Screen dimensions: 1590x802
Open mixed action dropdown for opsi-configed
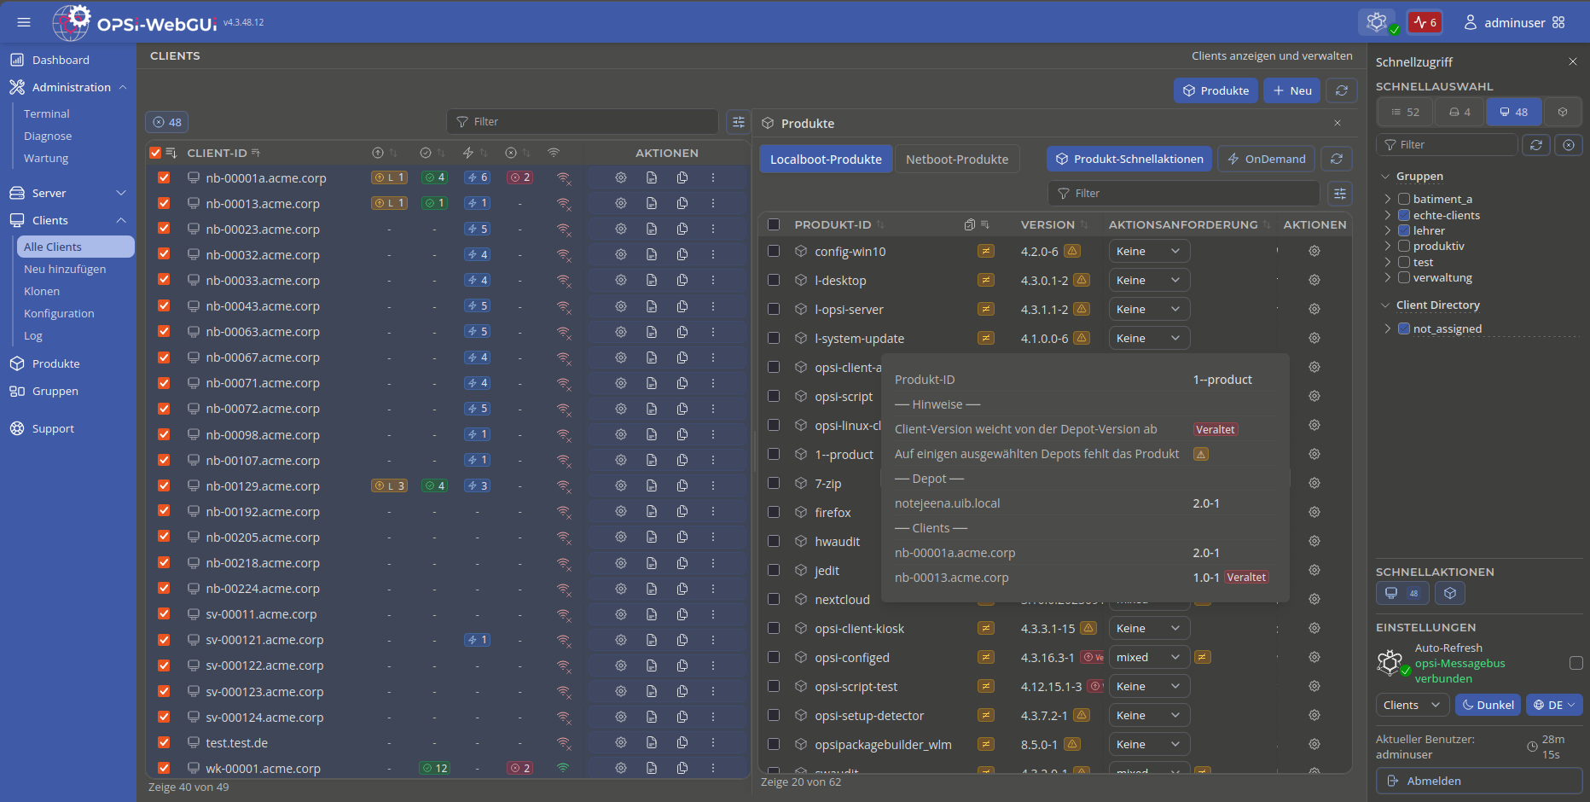1149,657
